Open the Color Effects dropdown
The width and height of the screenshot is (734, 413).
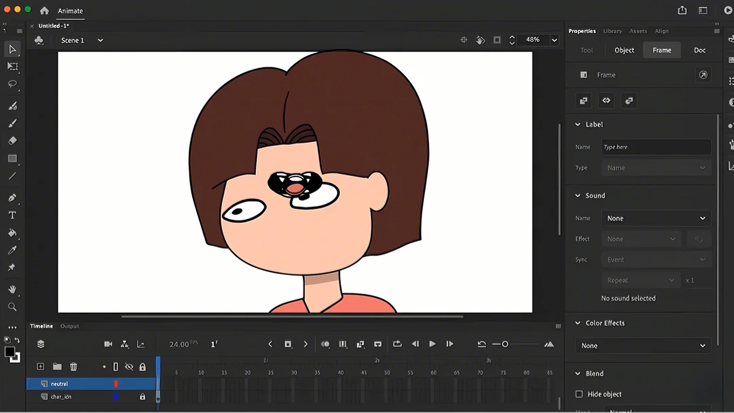(643, 346)
